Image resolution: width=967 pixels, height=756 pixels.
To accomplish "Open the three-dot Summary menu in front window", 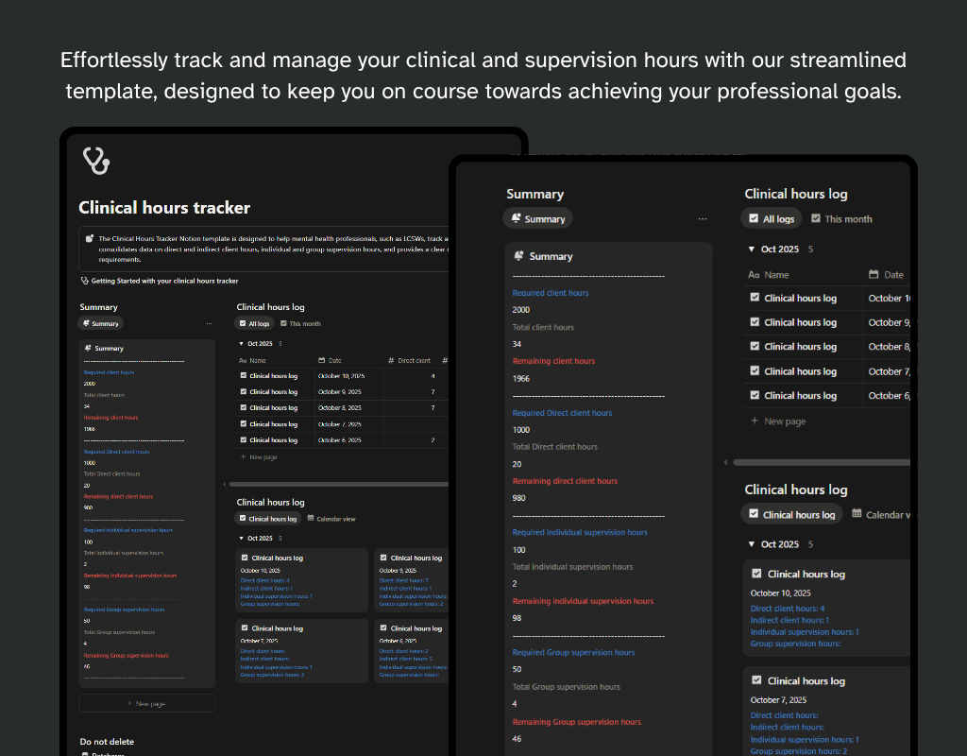I will (x=703, y=219).
